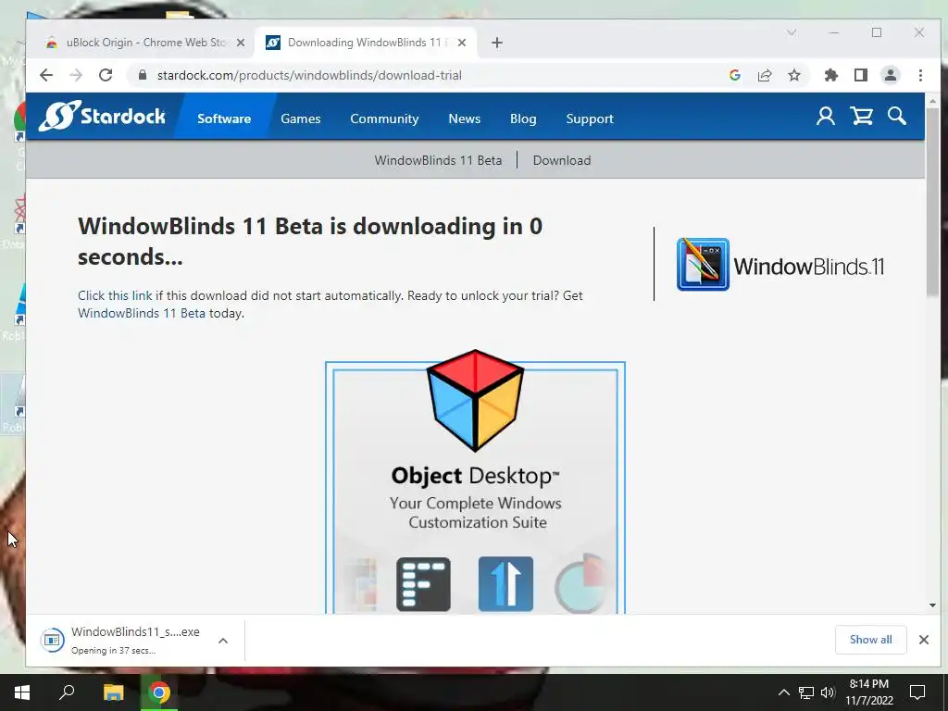Image resolution: width=948 pixels, height=711 pixels.
Task: Open the taskbar search magnifier
Action: coord(67,692)
